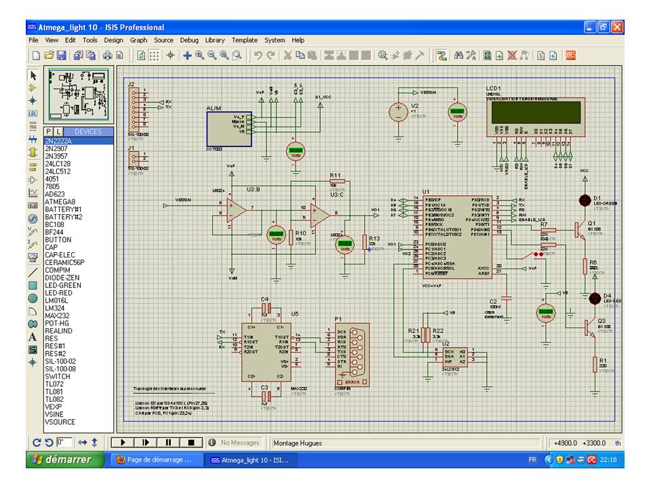
Task: Pause the simulation
Action: pos(168,443)
